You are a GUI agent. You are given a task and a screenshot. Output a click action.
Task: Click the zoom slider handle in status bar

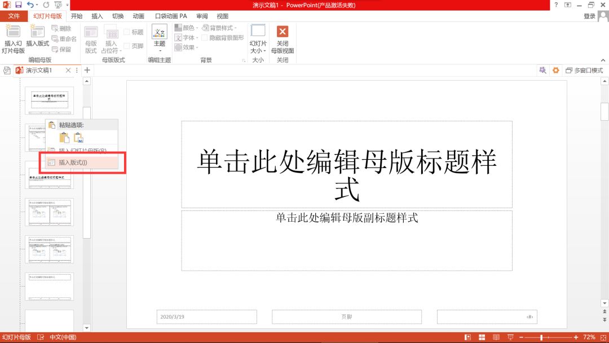[x=541, y=337]
